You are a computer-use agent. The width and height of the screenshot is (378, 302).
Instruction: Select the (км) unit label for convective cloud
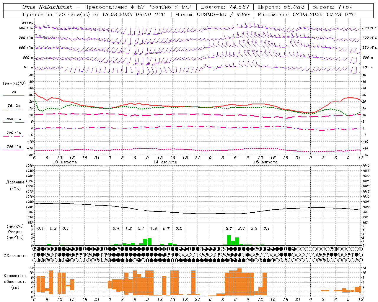(x=15, y=287)
